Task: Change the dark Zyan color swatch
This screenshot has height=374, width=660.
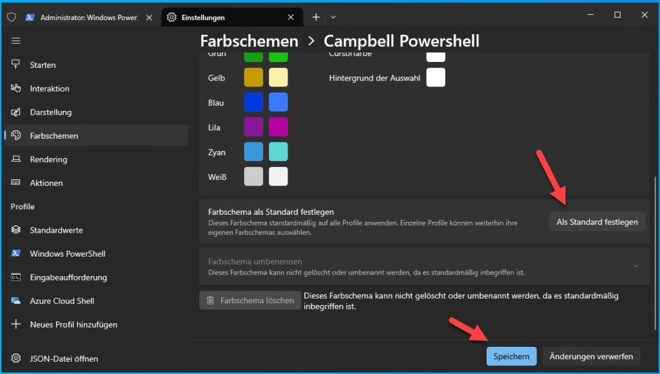Action: click(253, 152)
